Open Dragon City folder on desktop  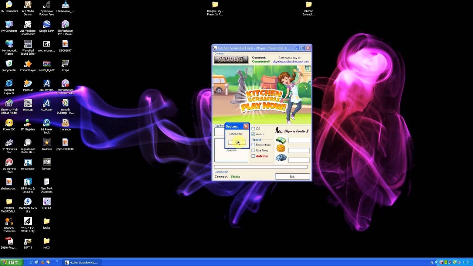(x=215, y=8)
